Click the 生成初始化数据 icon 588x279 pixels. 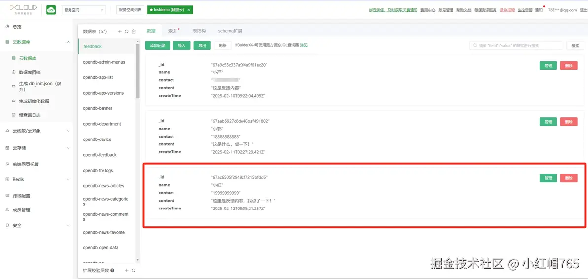[x=14, y=101]
